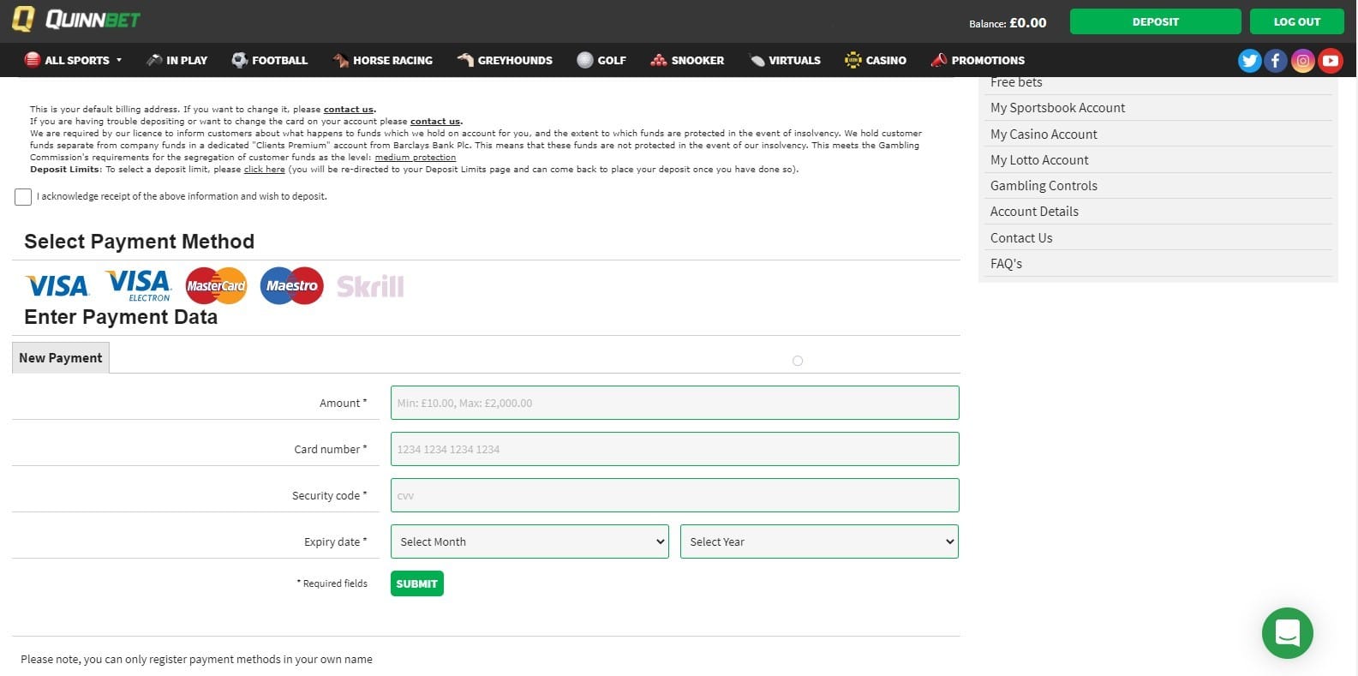
Task: Click the Twitter social icon
Action: 1249,60
